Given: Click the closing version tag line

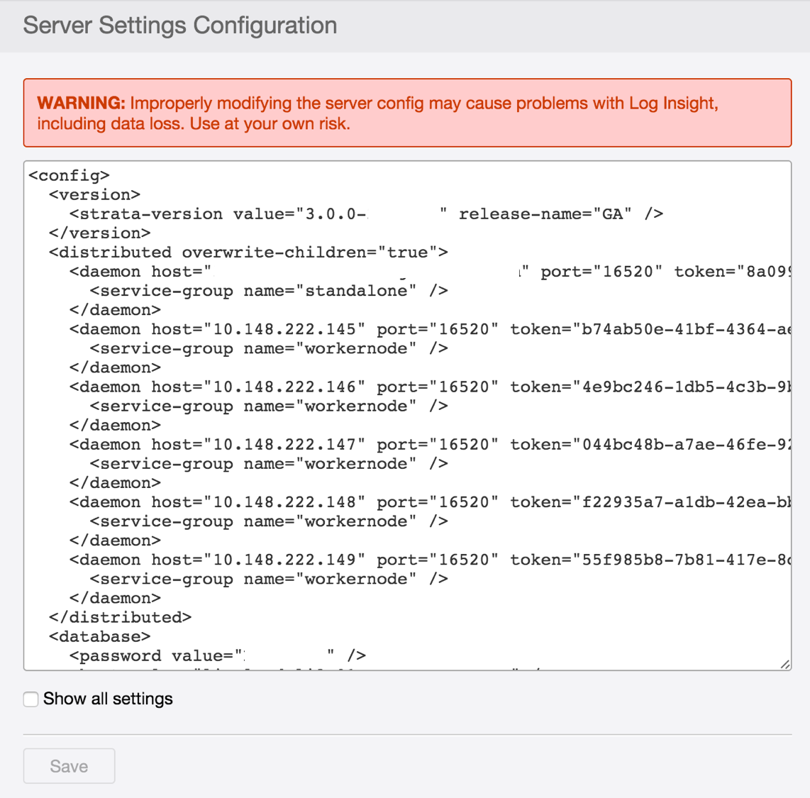Looking at the screenshot, I should pos(99,233).
